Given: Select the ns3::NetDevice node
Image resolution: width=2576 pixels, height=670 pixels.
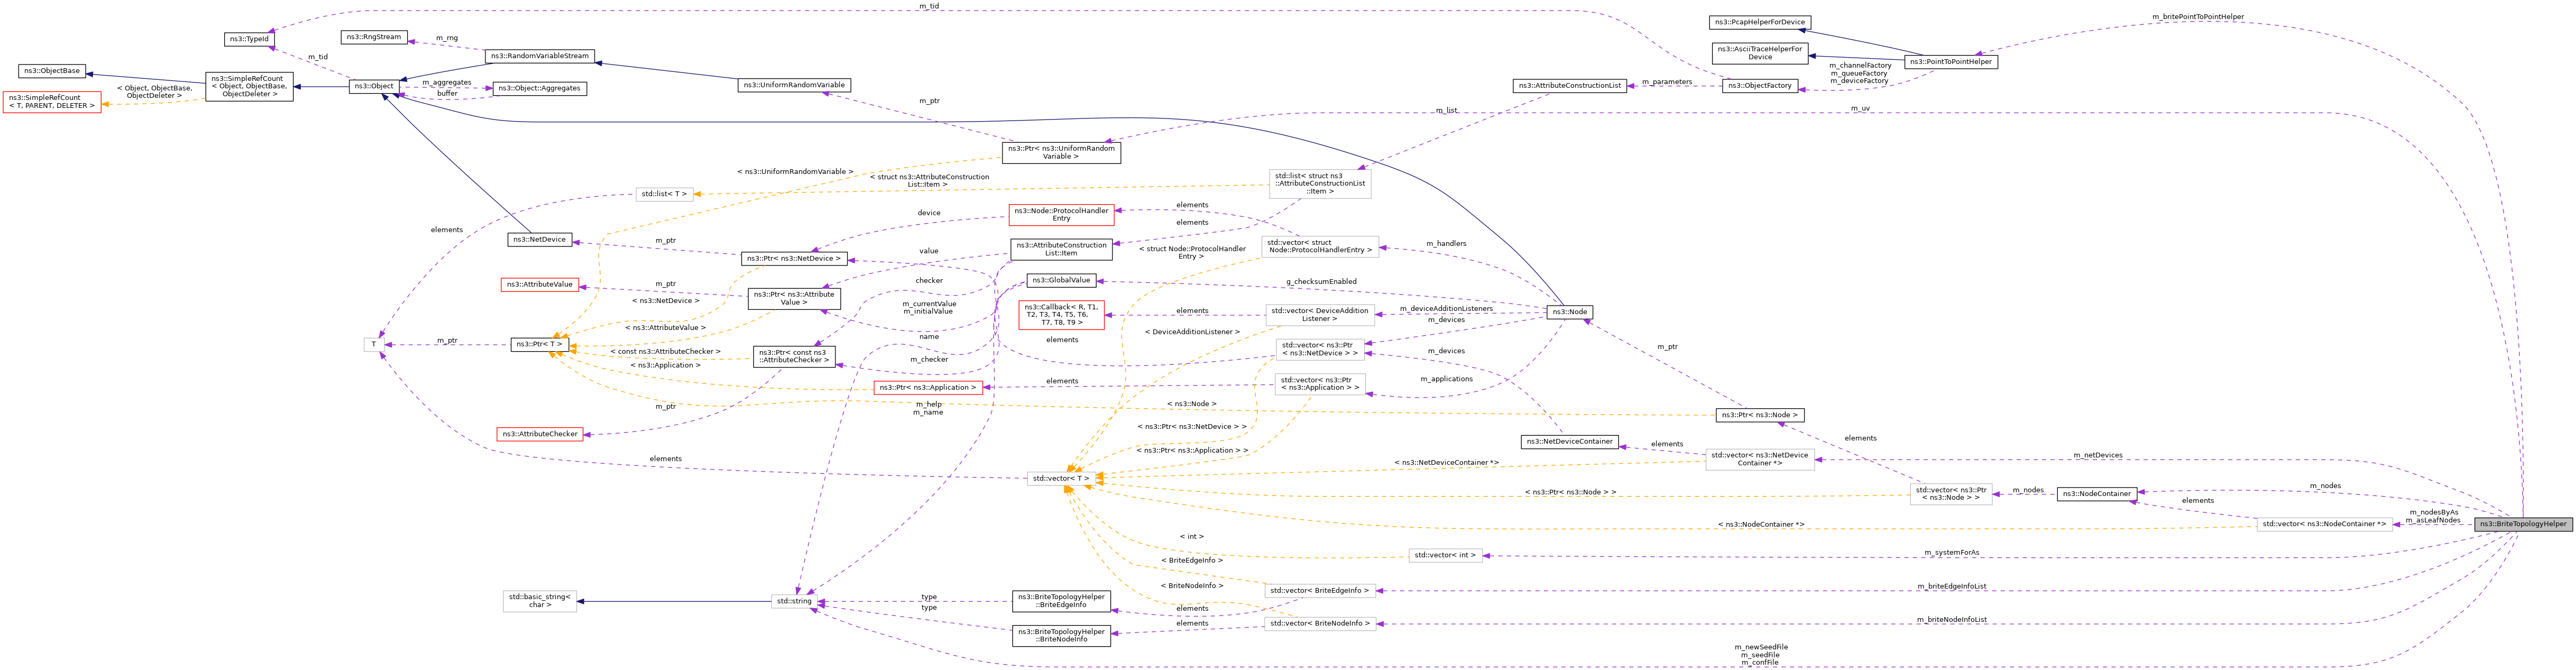Looking at the screenshot, I should click(x=539, y=240).
